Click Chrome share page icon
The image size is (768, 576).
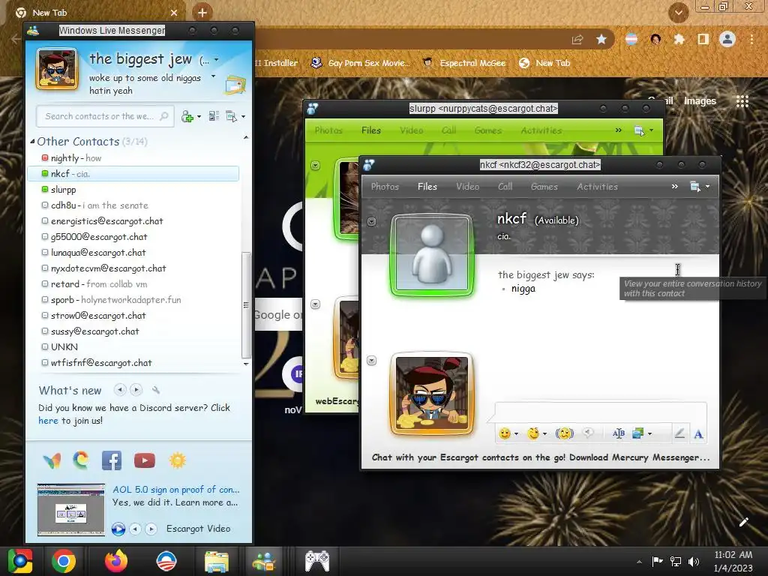click(x=577, y=39)
